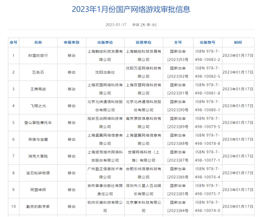Viewport: 263px width, 217px height.
Task: Click ISBN 978-7-498-10082-5
Action: point(207,72)
